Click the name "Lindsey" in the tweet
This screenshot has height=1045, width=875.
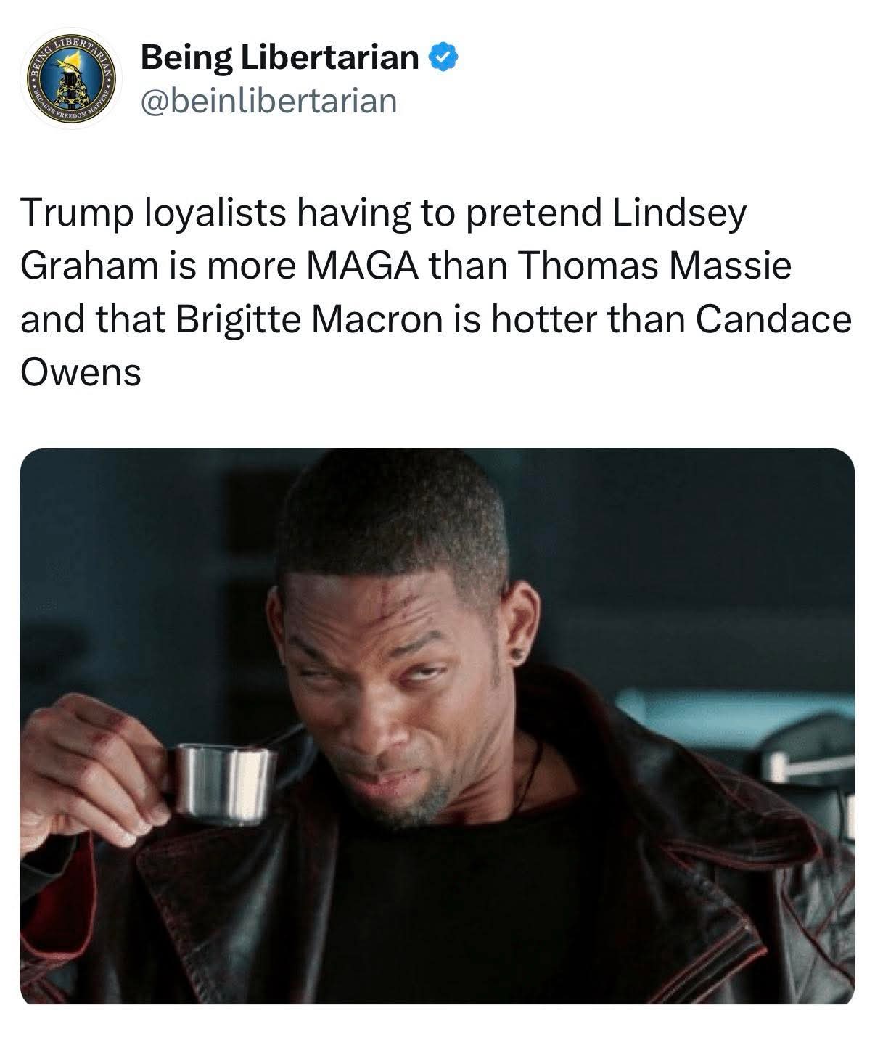tap(680, 213)
